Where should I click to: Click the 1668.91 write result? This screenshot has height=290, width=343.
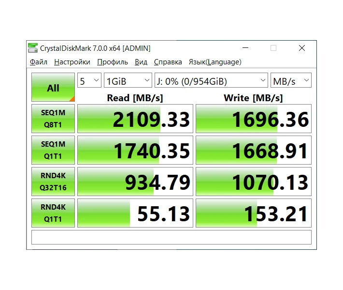[254, 150]
